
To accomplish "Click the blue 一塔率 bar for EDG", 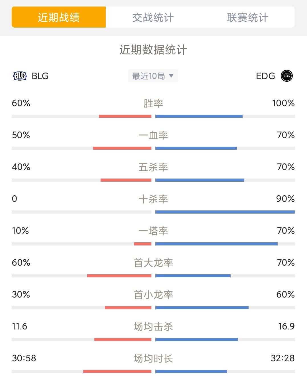I will click(x=216, y=244).
